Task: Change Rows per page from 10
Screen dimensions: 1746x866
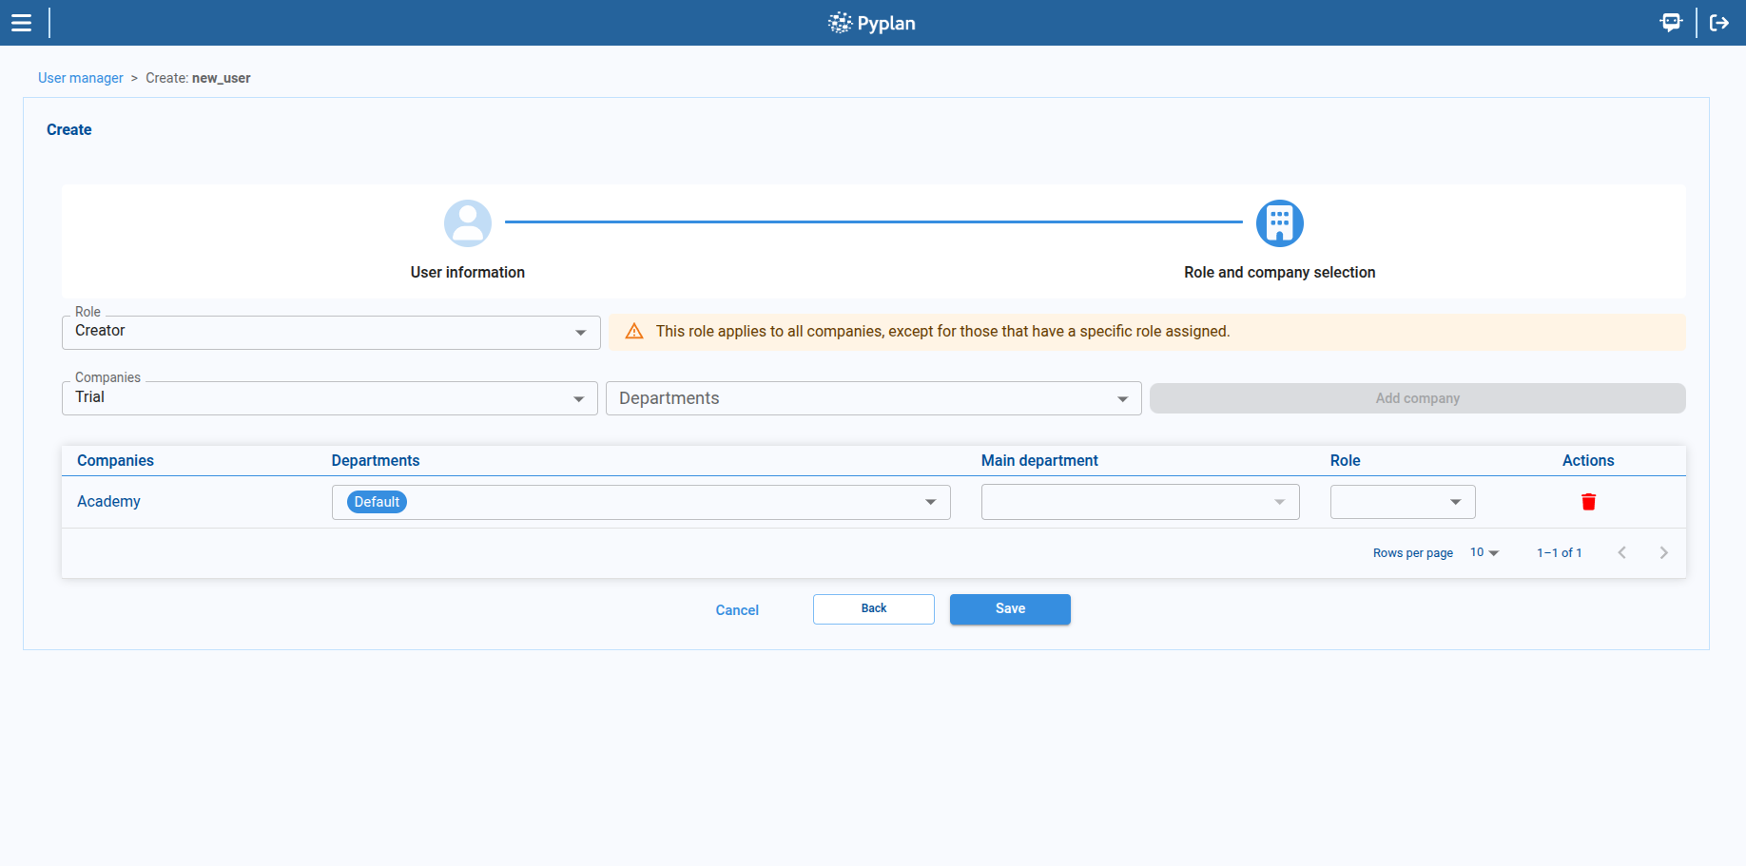Action: 1484,553
